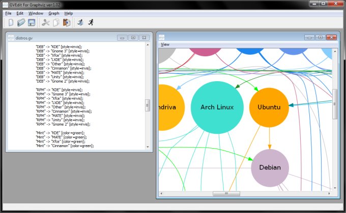
Task: Open the File menu
Action: pyautogui.click(x=8, y=13)
